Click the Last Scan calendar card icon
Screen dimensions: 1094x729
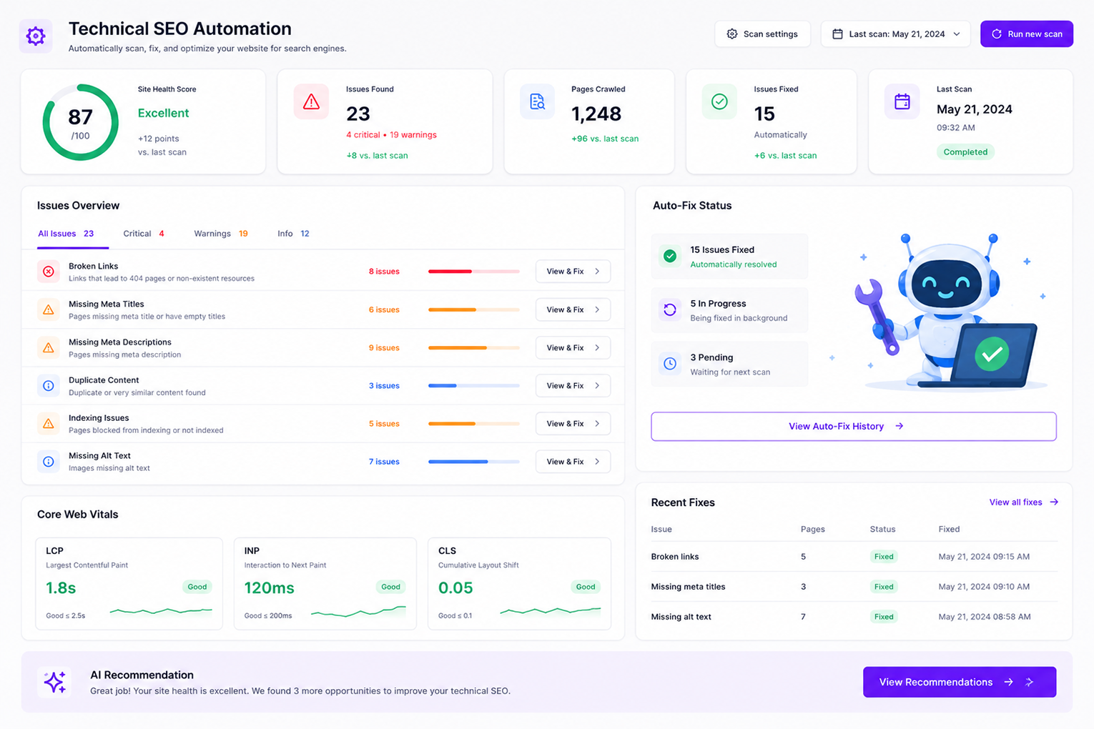pyautogui.click(x=902, y=101)
